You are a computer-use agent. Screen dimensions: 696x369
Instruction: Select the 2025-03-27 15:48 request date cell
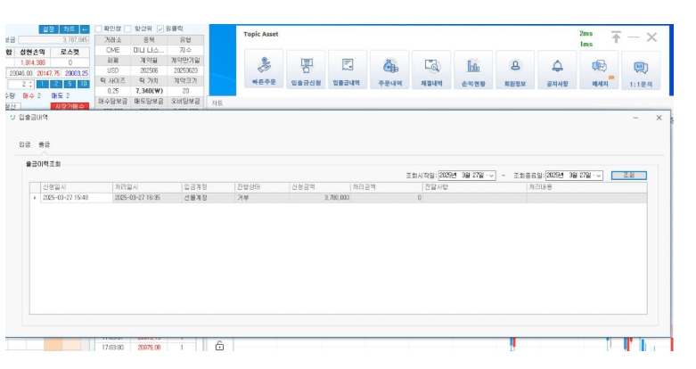[77, 198]
